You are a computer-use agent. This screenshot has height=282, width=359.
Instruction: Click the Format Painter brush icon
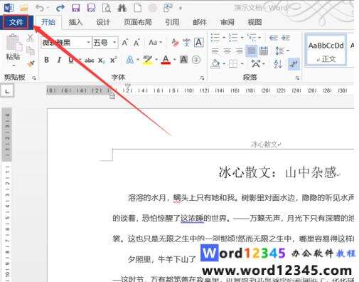31,63
